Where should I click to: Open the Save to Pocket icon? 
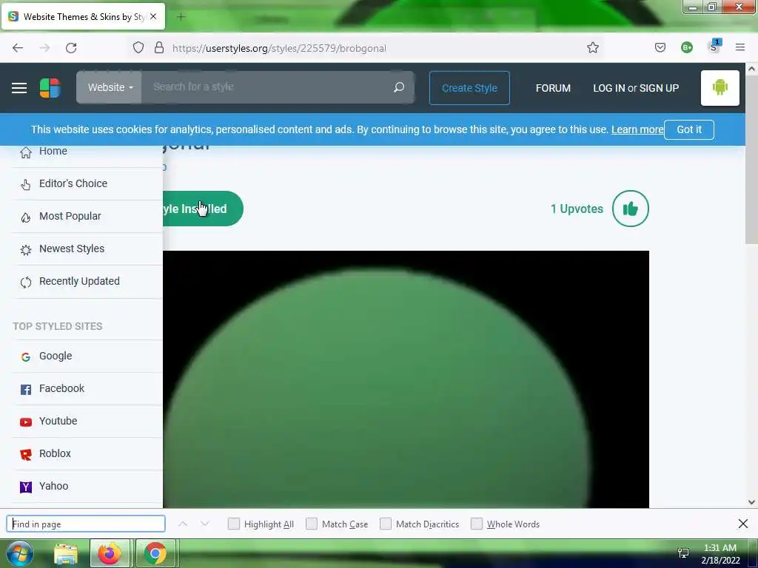click(660, 48)
